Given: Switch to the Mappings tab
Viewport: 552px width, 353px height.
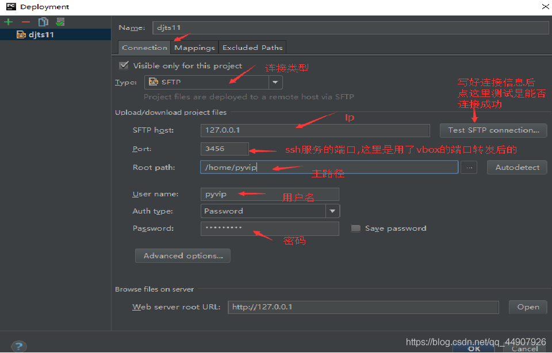Looking at the screenshot, I should (x=194, y=48).
